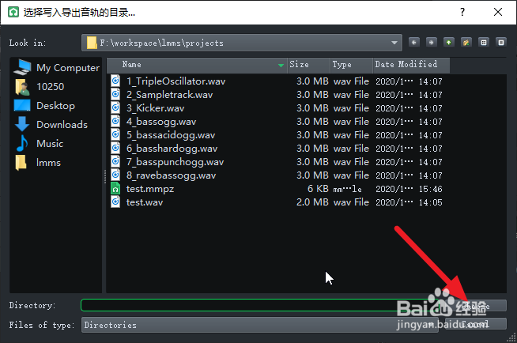
Task: Select 8_ravebassogg.wav in the file list
Action: (171, 175)
